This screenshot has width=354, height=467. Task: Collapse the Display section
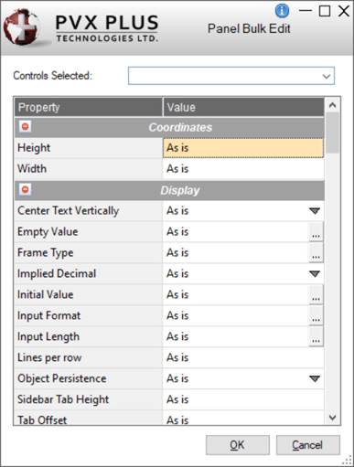click(x=26, y=189)
